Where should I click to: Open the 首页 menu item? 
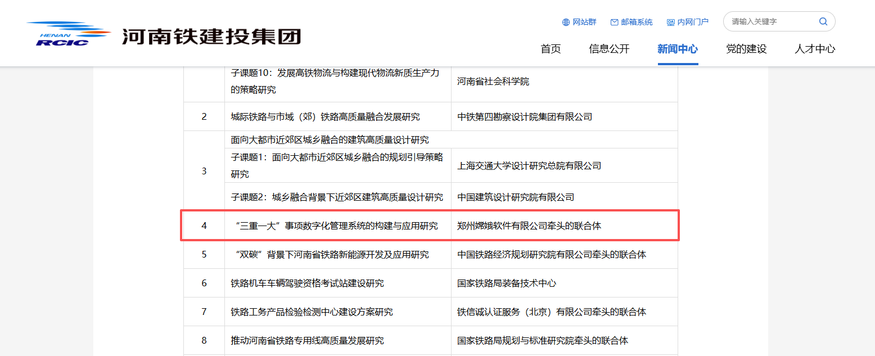(551, 49)
